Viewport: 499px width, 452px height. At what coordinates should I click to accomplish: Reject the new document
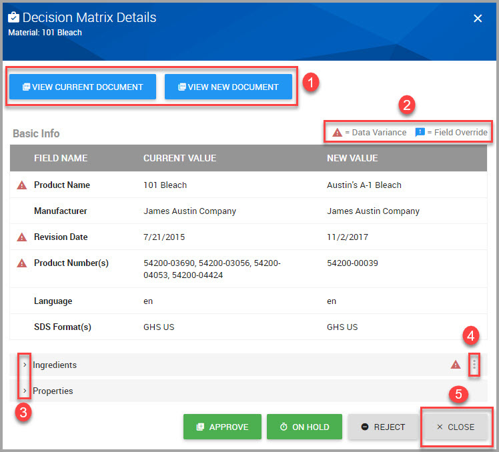click(x=383, y=427)
